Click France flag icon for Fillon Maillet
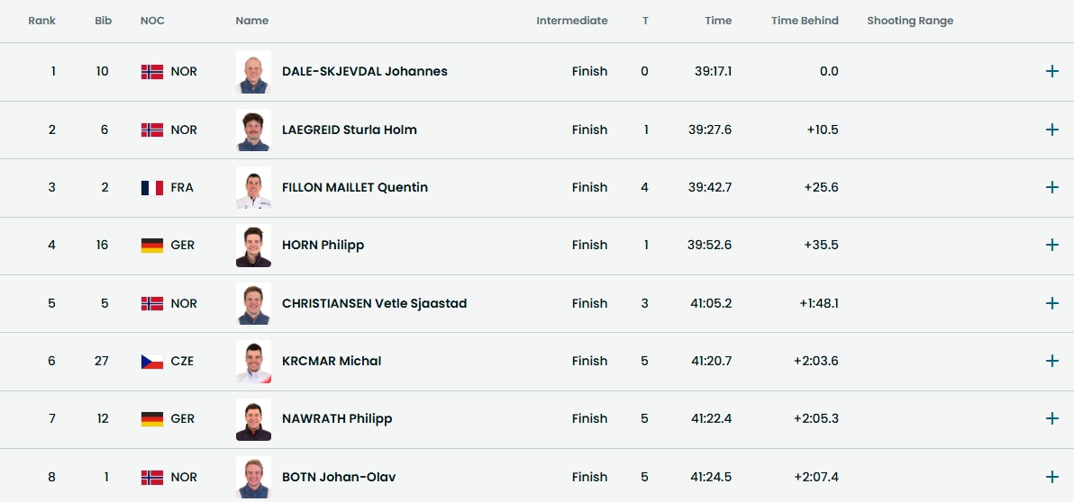 (x=152, y=188)
